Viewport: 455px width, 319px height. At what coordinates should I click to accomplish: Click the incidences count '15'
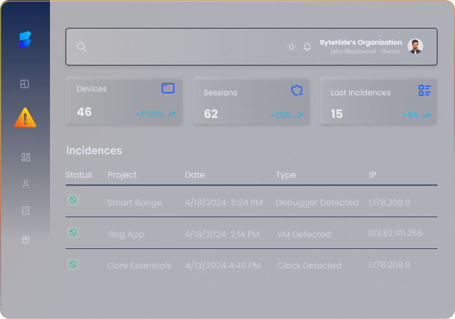pos(337,114)
